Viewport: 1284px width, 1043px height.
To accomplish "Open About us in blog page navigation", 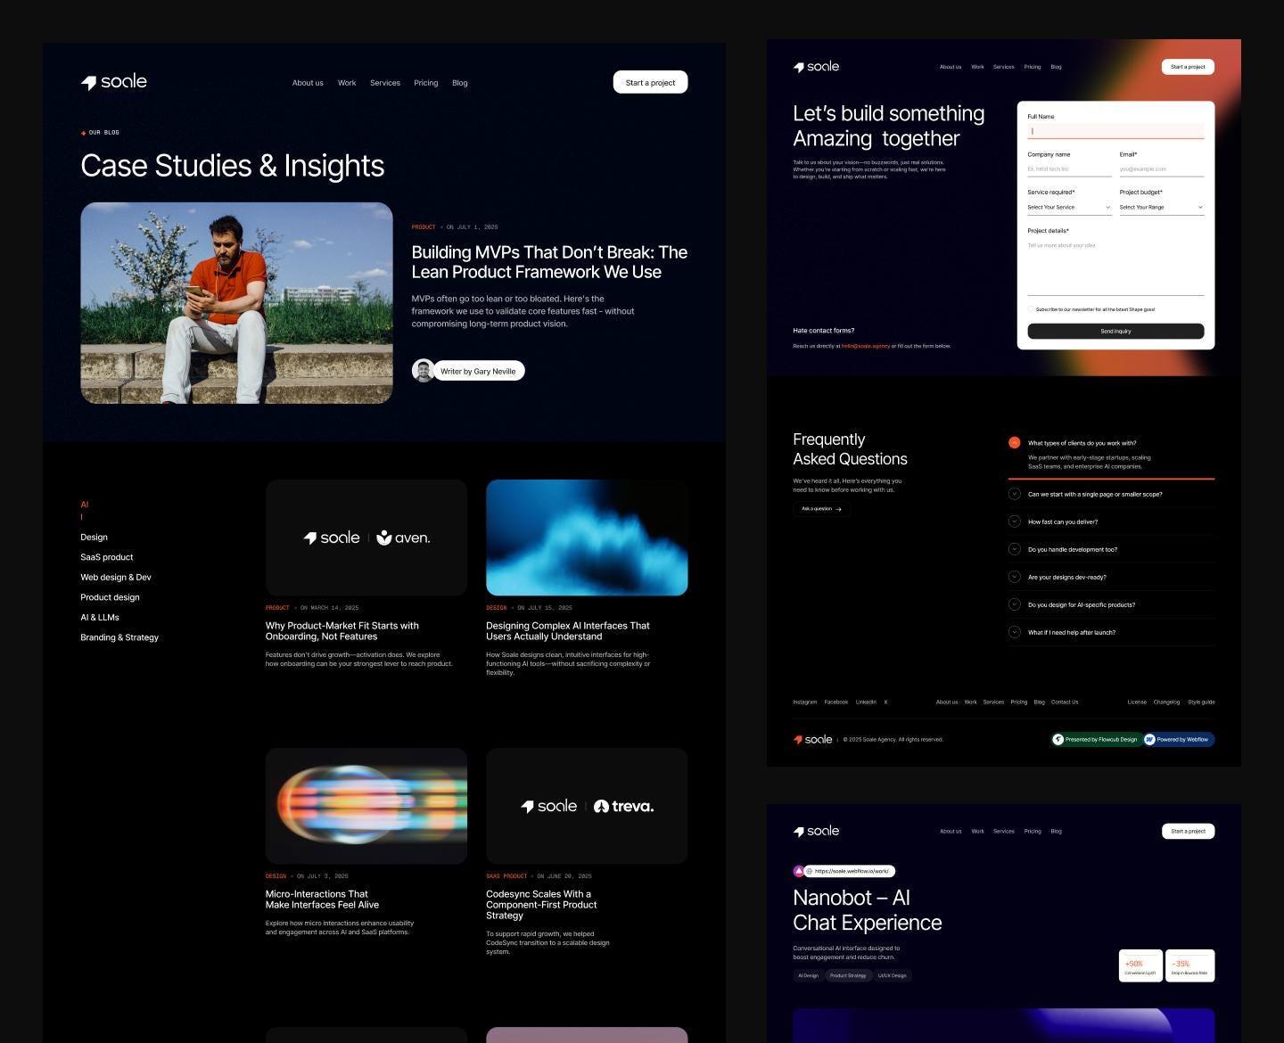I will click(x=308, y=83).
